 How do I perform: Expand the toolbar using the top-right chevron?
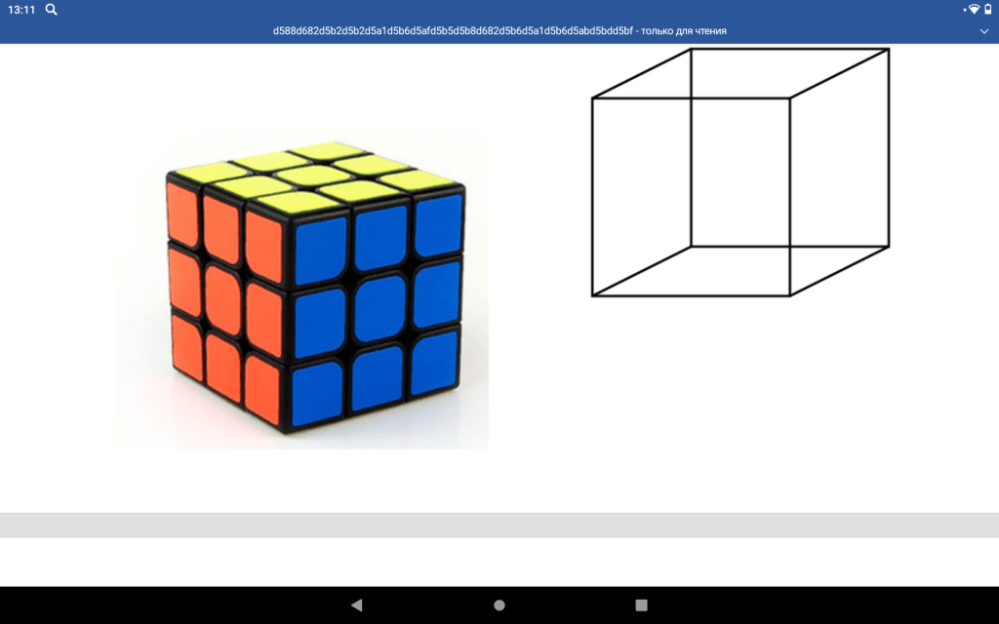tap(983, 31)
